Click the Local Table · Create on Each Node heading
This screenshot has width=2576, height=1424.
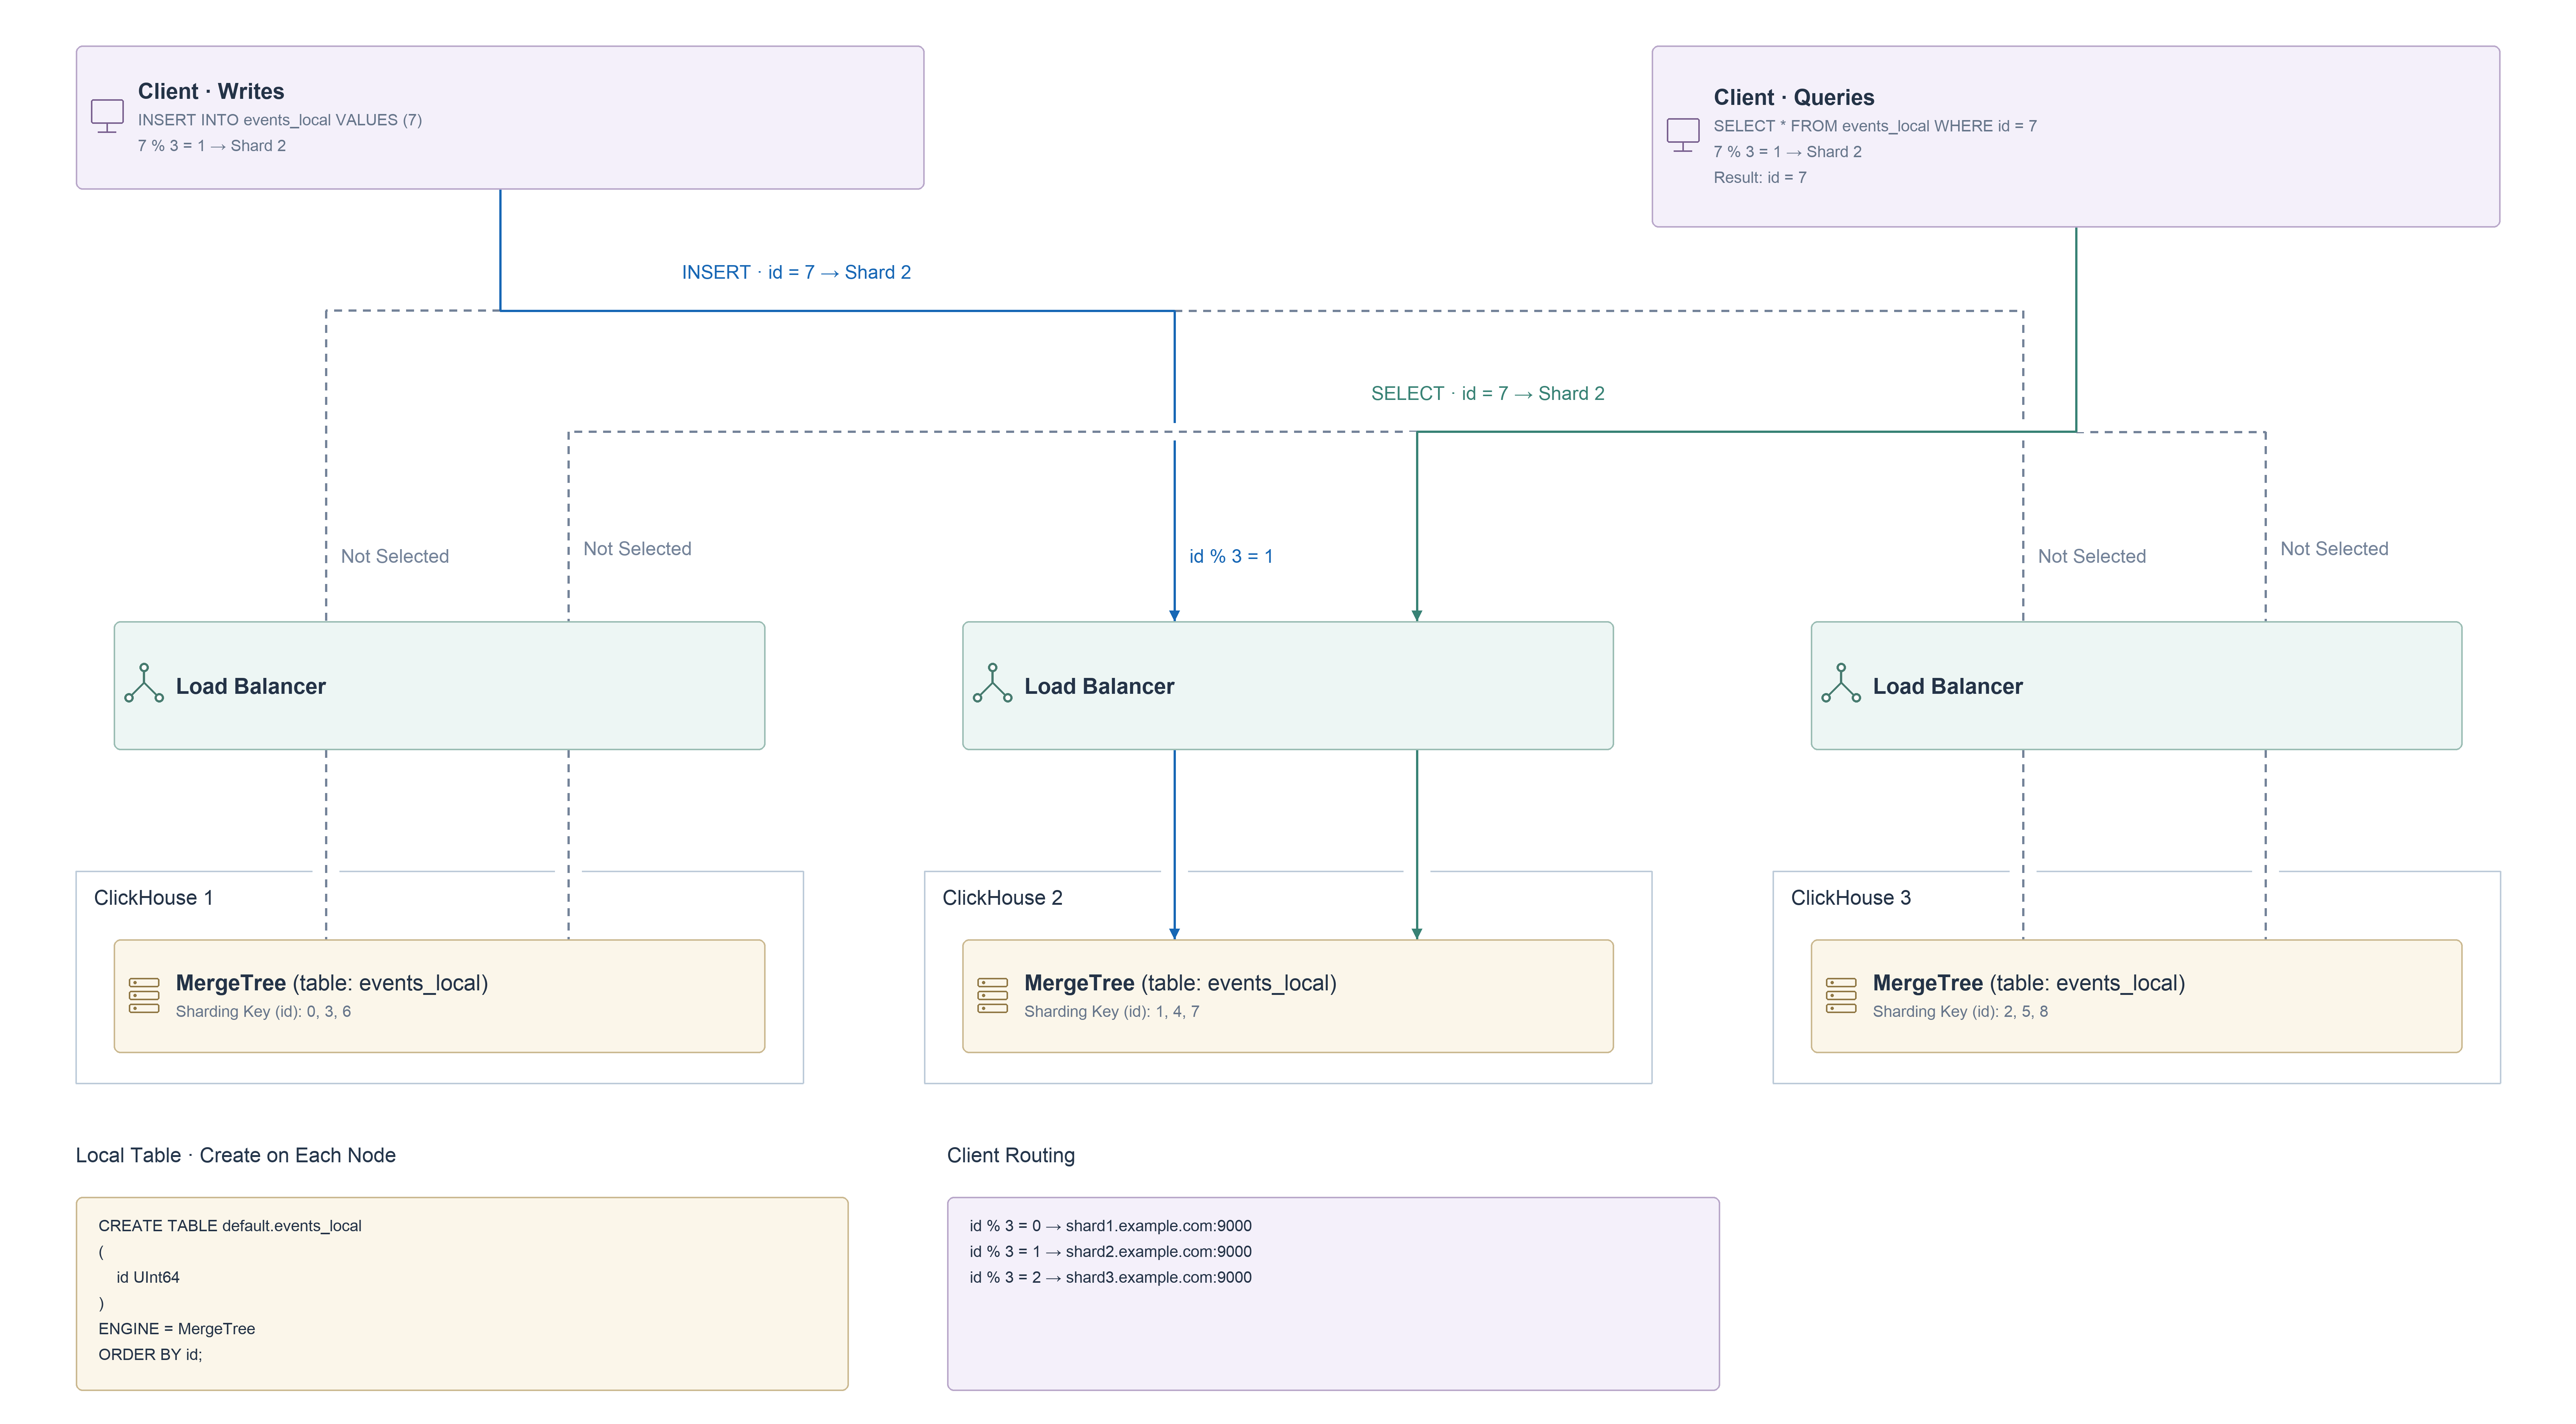[236, 1155]
